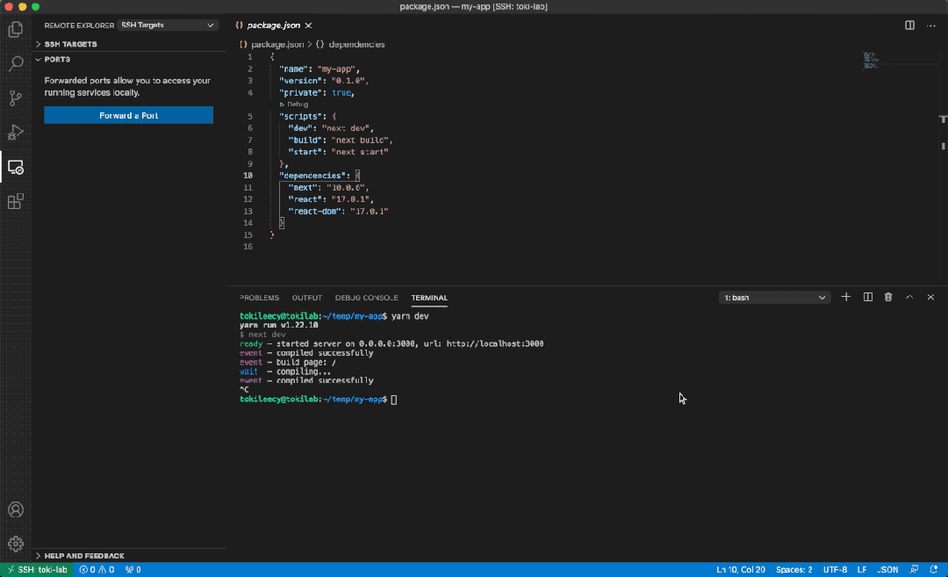Open the Search view
948x577 pixels.
[15, 63]
